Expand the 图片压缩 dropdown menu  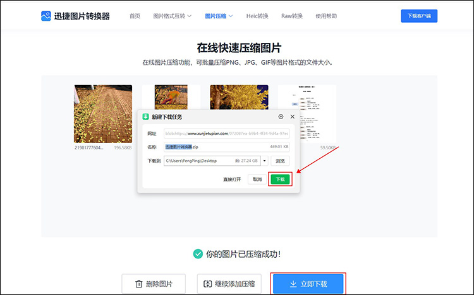(x=219, y=16)
